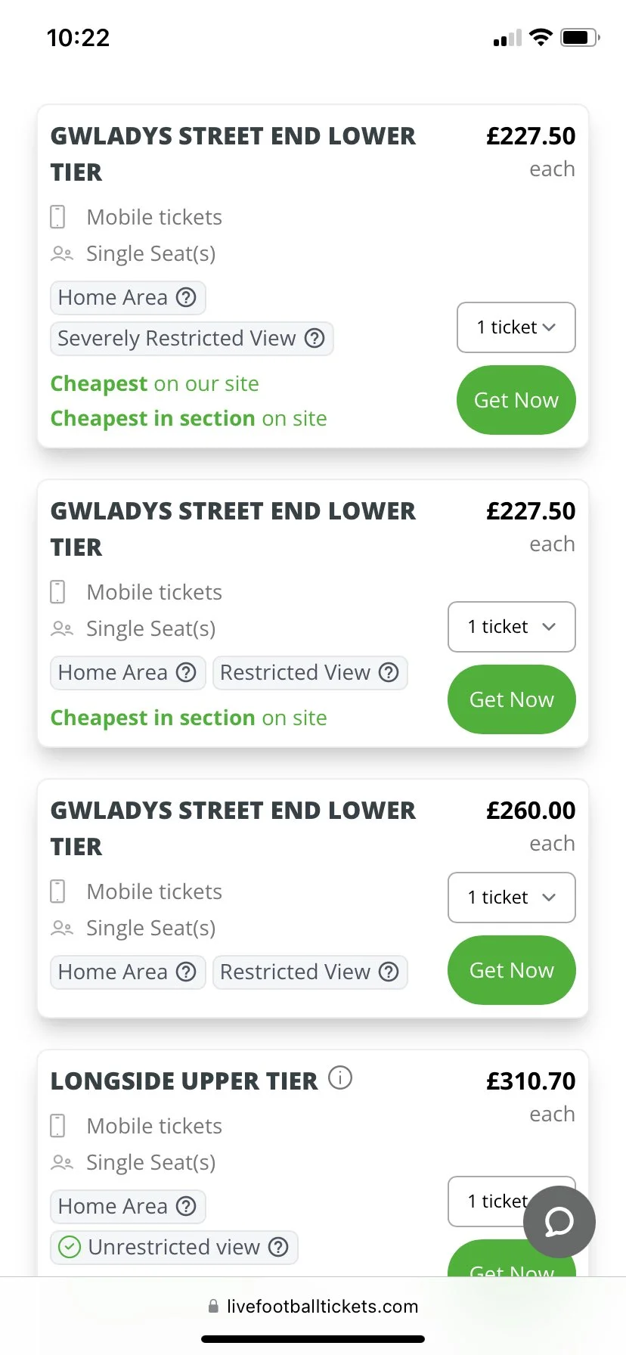This screenshot has width=626, height=1355.
Task: Tap the livefootballtickets.com address bar
Action: coord(313,1306)
